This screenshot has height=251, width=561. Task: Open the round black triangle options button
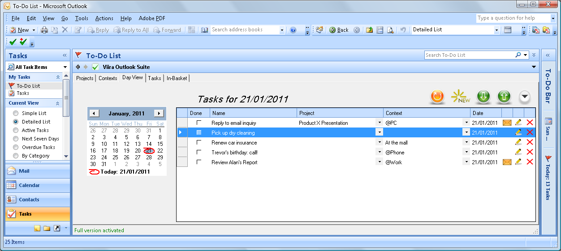[525, 96]
